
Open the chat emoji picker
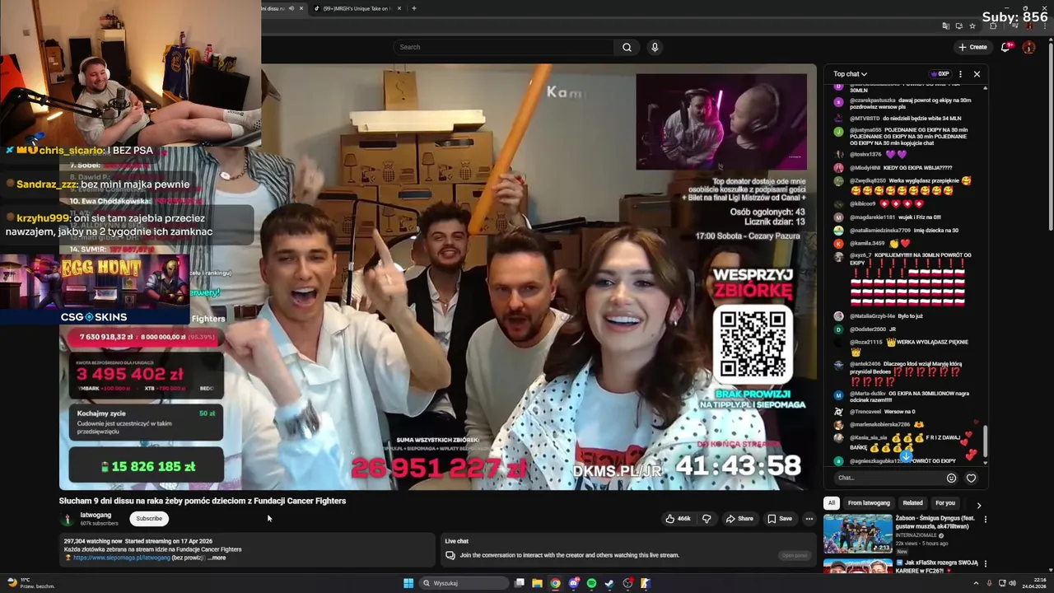(951, 478)
